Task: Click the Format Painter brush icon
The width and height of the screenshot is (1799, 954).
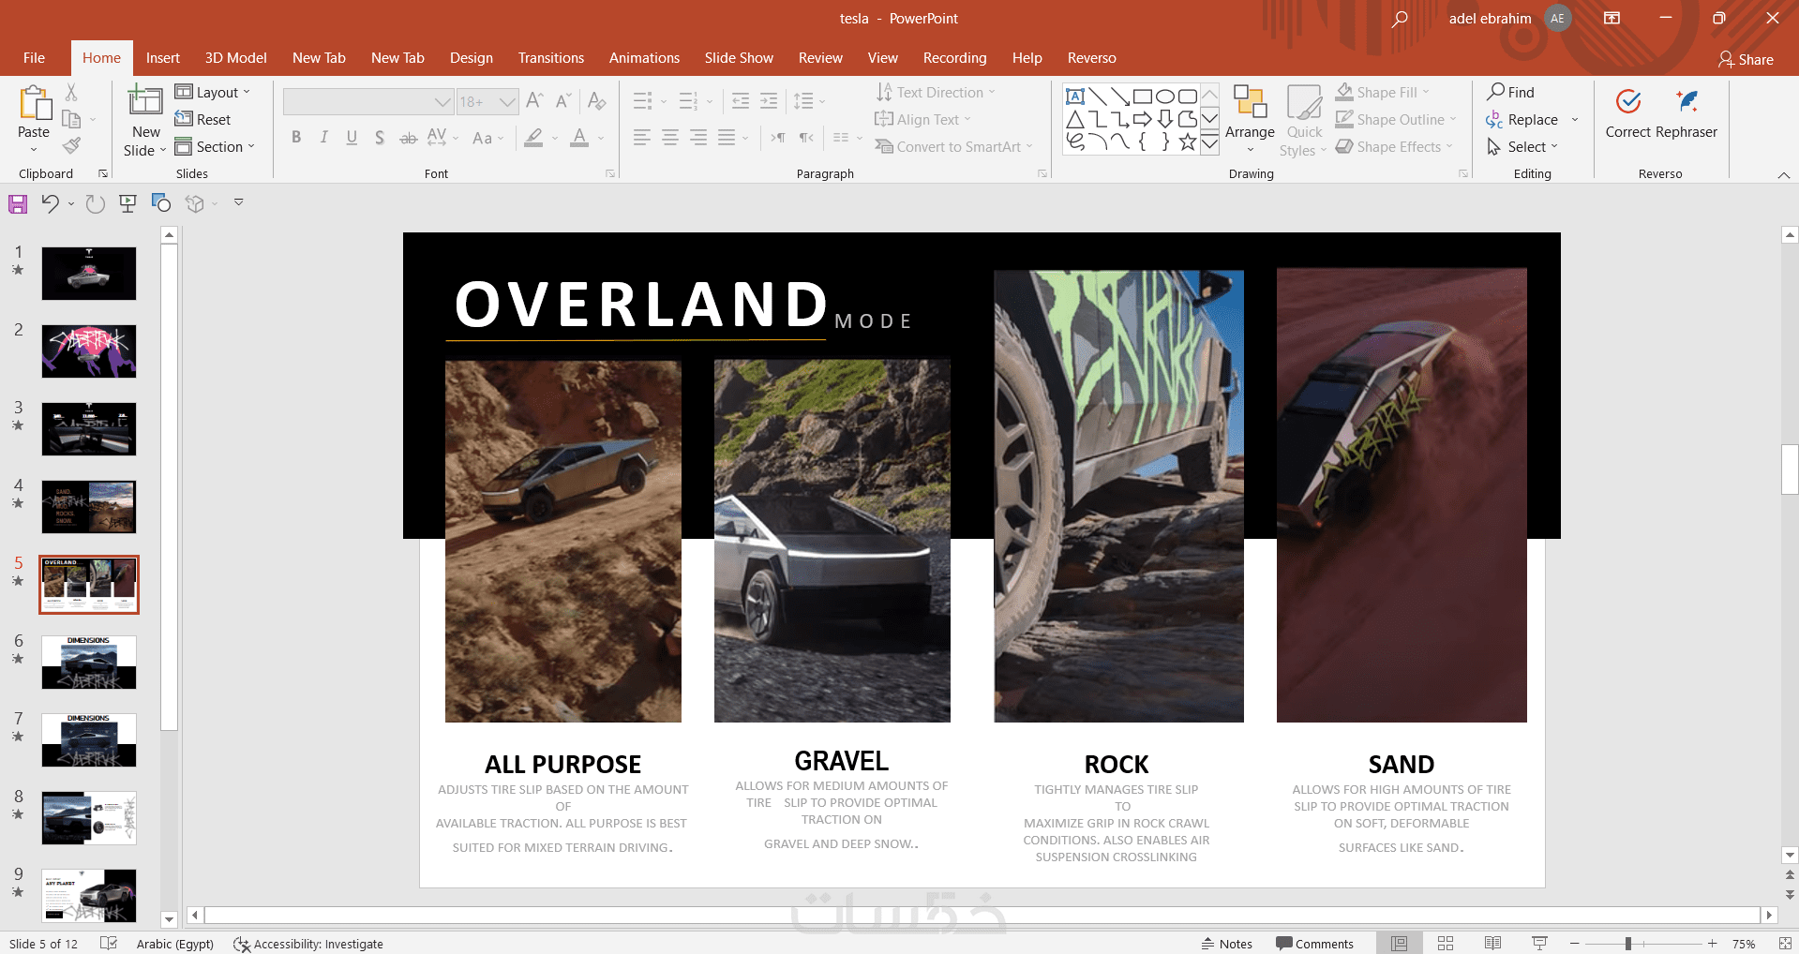Action: pyautogui.click(x=71, y=146)
